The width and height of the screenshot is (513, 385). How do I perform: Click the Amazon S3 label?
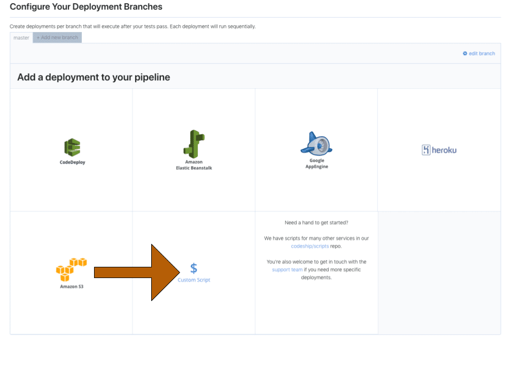pyautogui.click(x=72, y=287)
